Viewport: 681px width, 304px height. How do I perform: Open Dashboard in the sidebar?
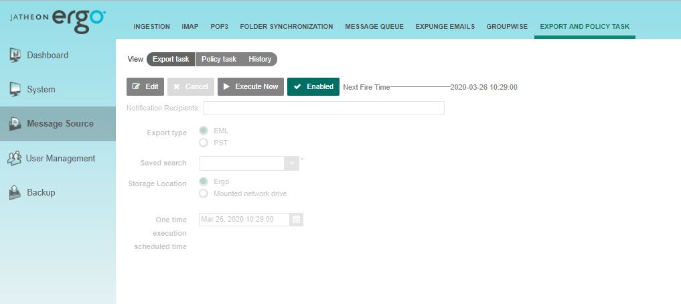coord(58,55)
